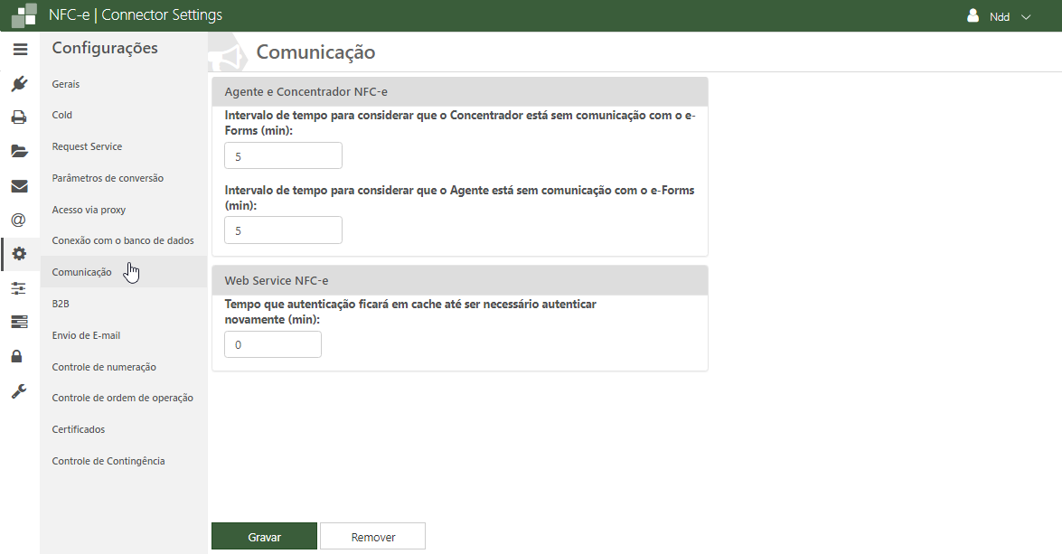This screenshot has width=1062, height=554.
Task: Click the Ndd username text
Action: (x=1000, y=17)
